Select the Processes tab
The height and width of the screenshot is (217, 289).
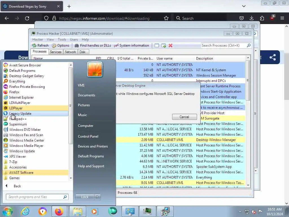click(x=40, y=51)
